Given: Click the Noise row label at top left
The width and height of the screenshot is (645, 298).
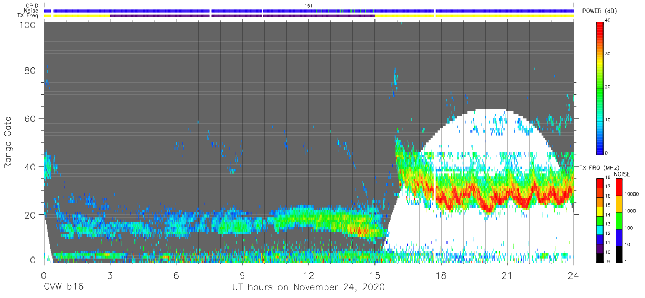Looking at the screenshot, I should click(x=32, y=11).
